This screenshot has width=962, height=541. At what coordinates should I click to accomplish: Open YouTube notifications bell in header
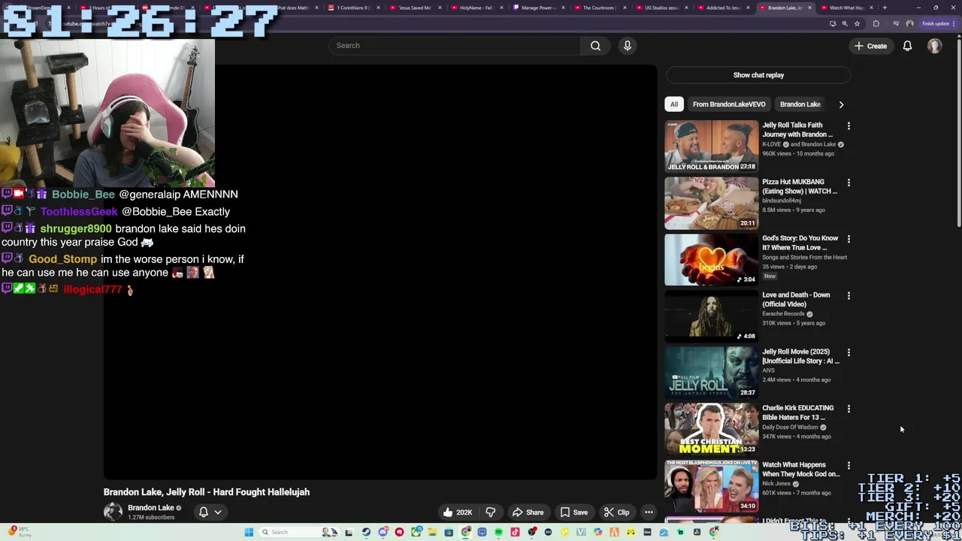pyautogui.click(x=907, y=46)
